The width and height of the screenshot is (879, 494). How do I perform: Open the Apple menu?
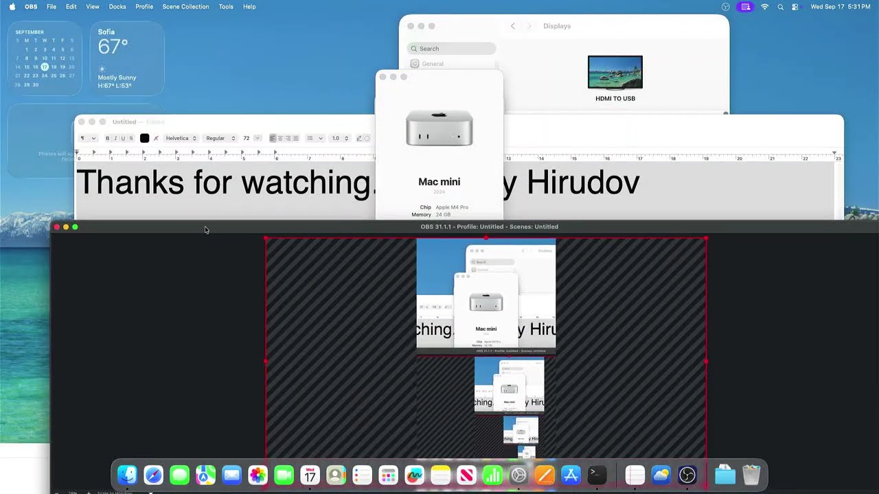(x=12, y=7)
